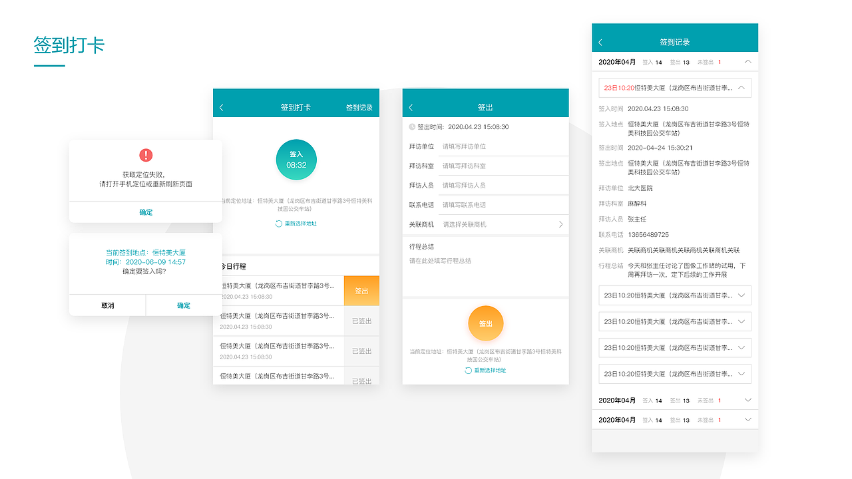Fill the 联系电话 input field
The image size is (852, 479).
[504, 205]
